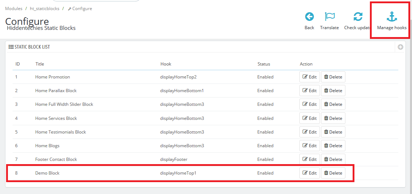The image size is (412, 194).
Task: Click the Hook column header
Action: (x=166, y=64)
